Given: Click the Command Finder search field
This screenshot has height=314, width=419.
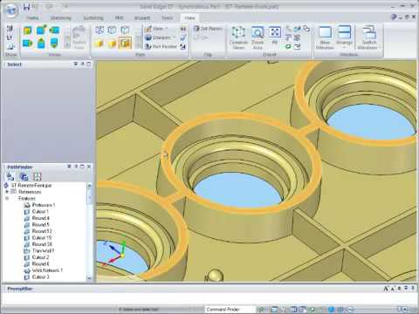Looking at the screenshot, I should pyautogui.click(x=230, y=310).
